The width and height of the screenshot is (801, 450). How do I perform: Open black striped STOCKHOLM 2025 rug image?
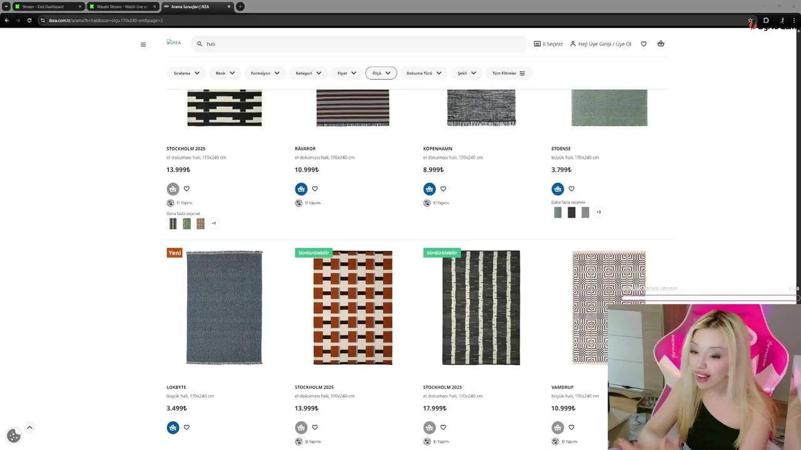(481, 307)
